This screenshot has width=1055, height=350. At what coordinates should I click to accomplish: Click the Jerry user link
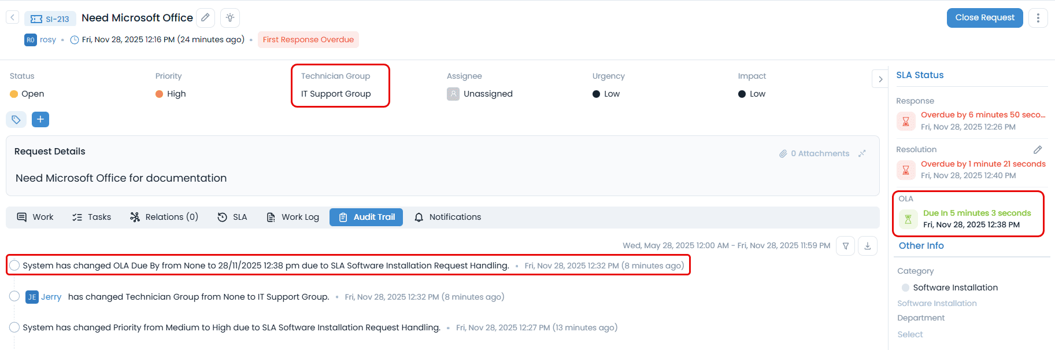pos(51,297)
